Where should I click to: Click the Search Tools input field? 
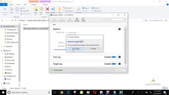[113, 20]
